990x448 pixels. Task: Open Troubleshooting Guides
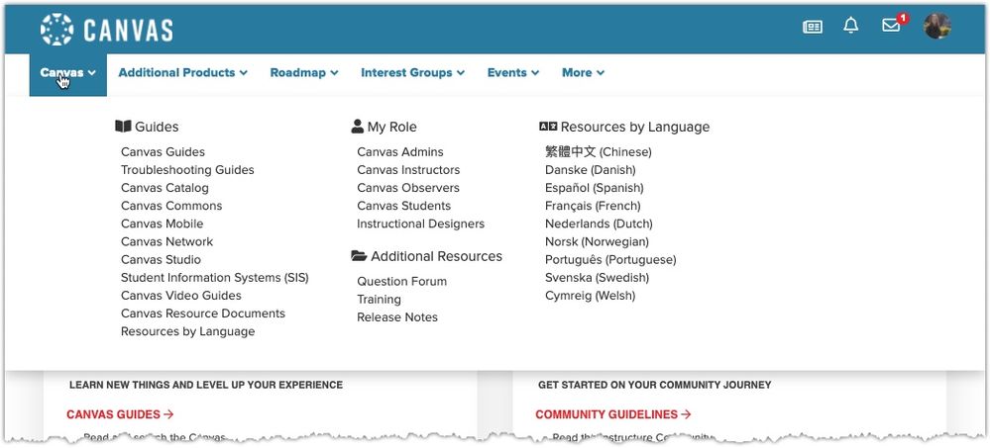[187, 170]
